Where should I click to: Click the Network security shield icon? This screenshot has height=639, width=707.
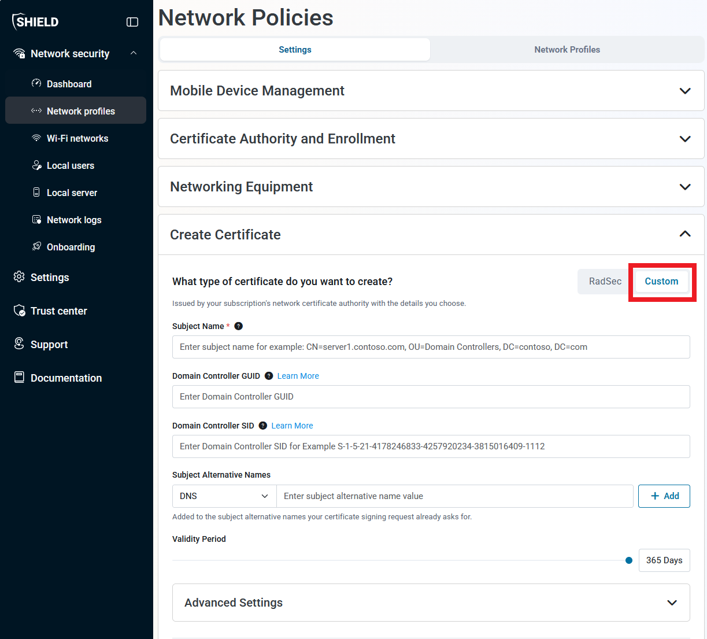(19, 54)
